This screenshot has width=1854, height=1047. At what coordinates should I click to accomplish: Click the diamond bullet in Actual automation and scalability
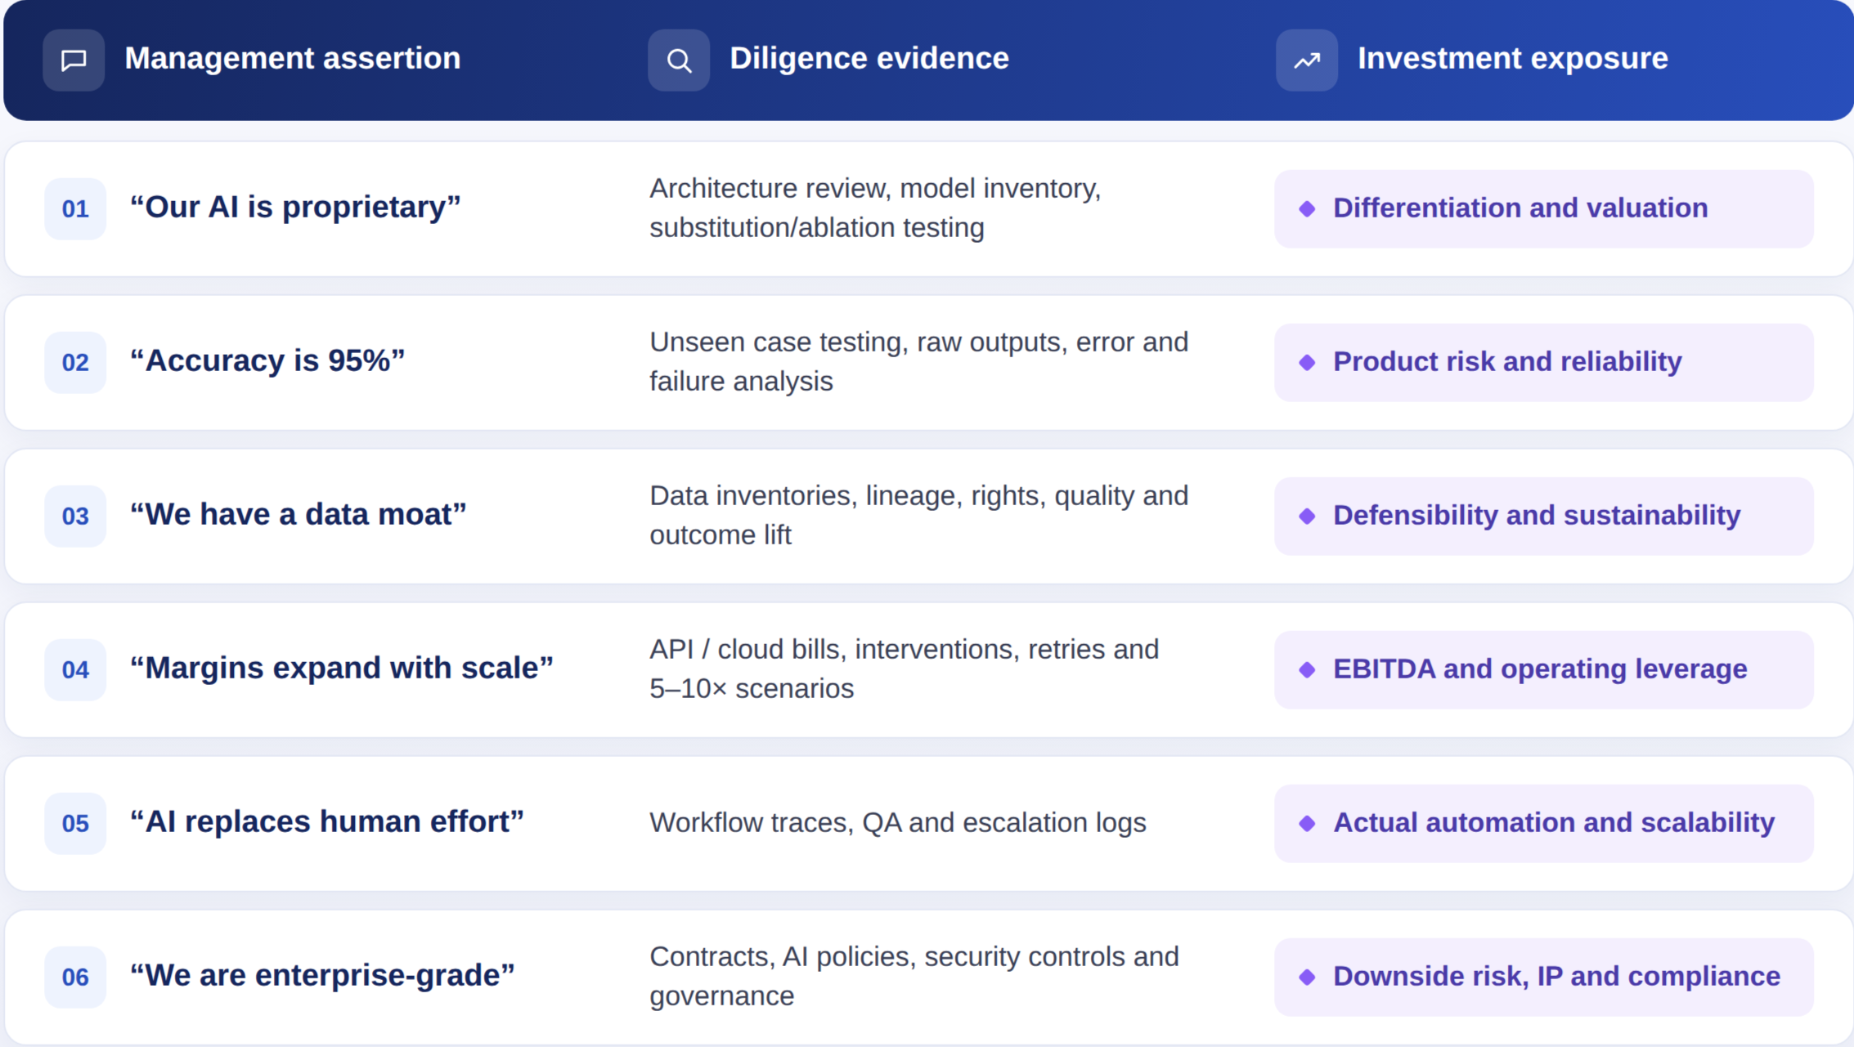(1307, 823)
